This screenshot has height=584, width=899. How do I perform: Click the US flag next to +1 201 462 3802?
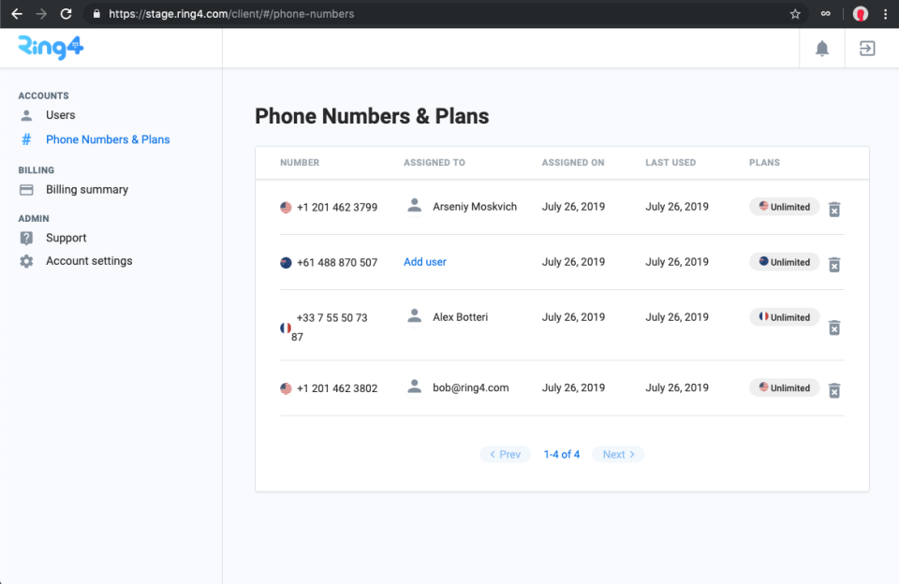coord(286,387)
